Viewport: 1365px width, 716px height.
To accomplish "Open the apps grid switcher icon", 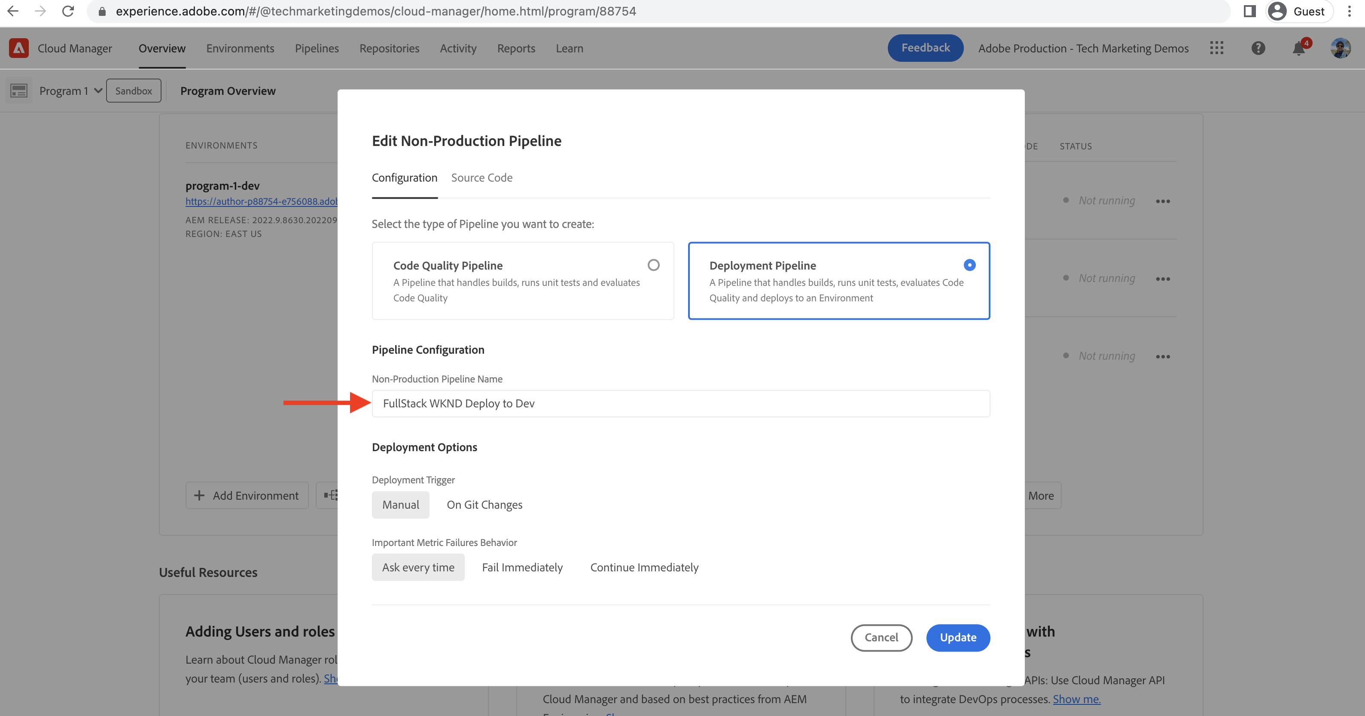I will 1217,48.
